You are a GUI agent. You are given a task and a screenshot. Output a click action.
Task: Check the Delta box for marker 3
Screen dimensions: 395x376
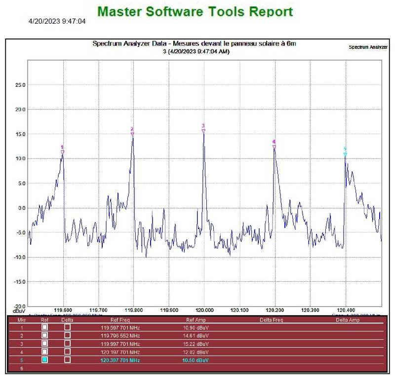[x=67, y=344]
